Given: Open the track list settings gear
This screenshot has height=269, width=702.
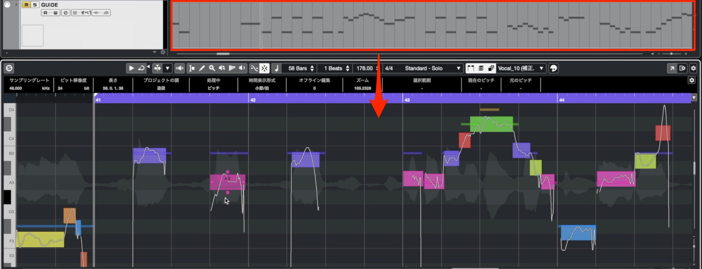Looking at the screenshot, I should (163, 52).
